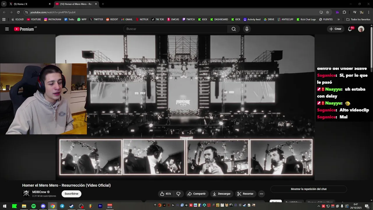The image size is (373, 210).
Task: Bookmark this page with the star icon
Action: 328,12
